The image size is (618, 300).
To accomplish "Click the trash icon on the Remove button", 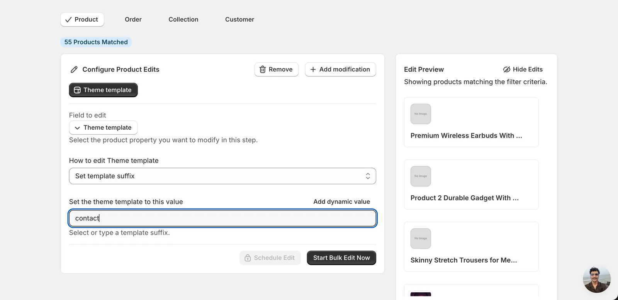I will (263, 69).
